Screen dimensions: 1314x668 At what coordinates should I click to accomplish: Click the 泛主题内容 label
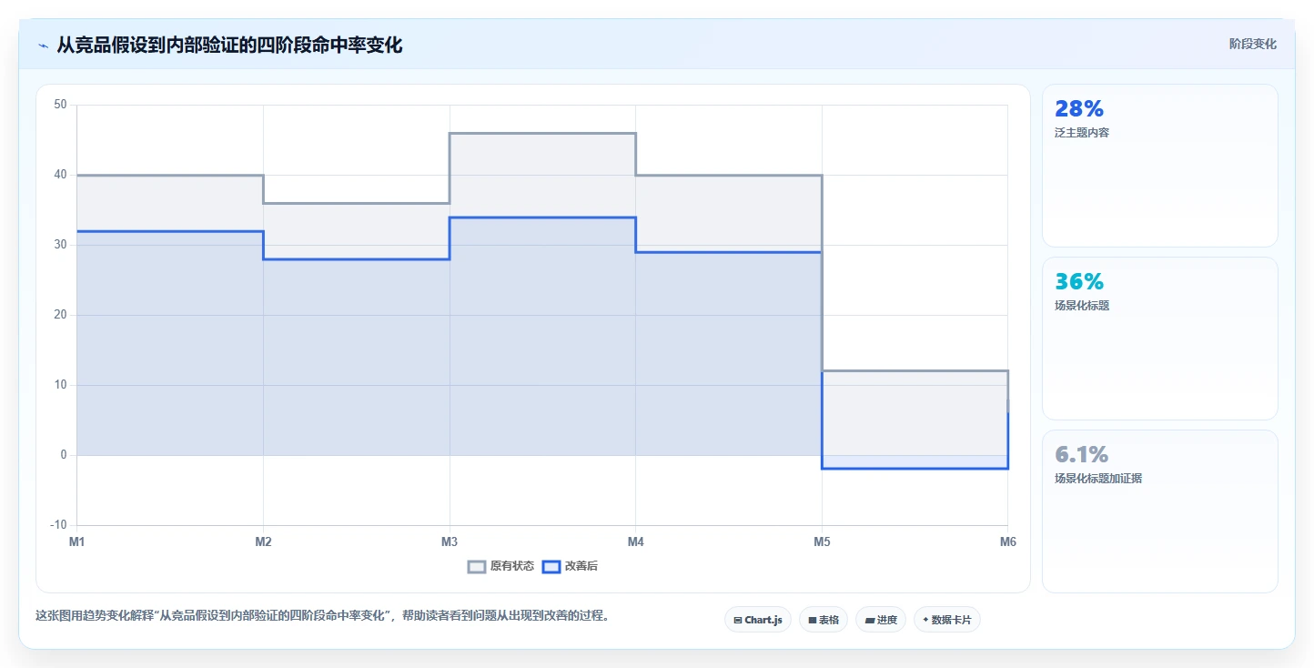(1082, 133)
